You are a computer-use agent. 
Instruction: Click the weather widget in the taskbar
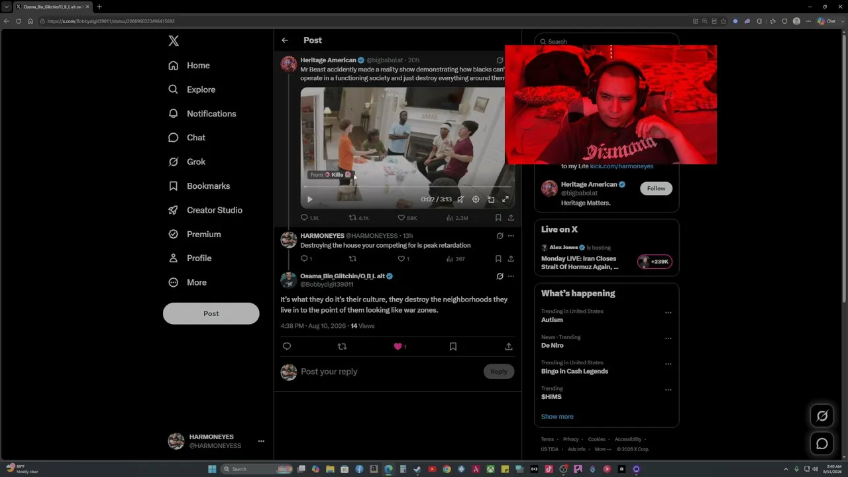pyautogui.click(x=22, y=469)
